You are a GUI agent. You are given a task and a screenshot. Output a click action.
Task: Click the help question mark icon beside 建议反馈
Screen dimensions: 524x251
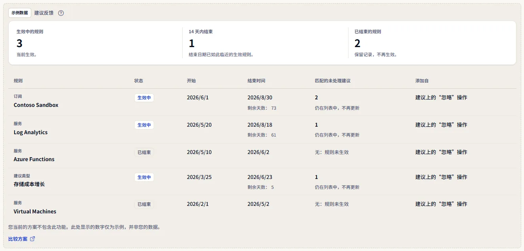pos(61,13)
